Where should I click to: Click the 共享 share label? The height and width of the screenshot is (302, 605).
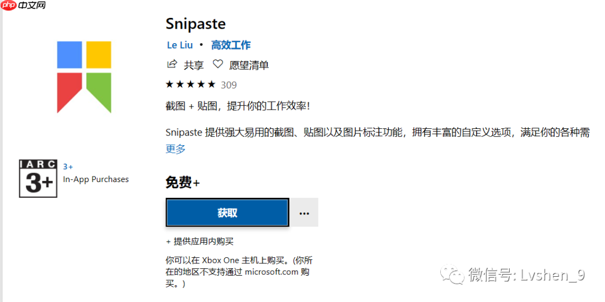tap(194, 65)
